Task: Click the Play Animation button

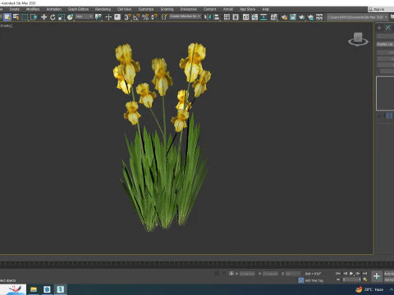Action: (x=351, y=273)
